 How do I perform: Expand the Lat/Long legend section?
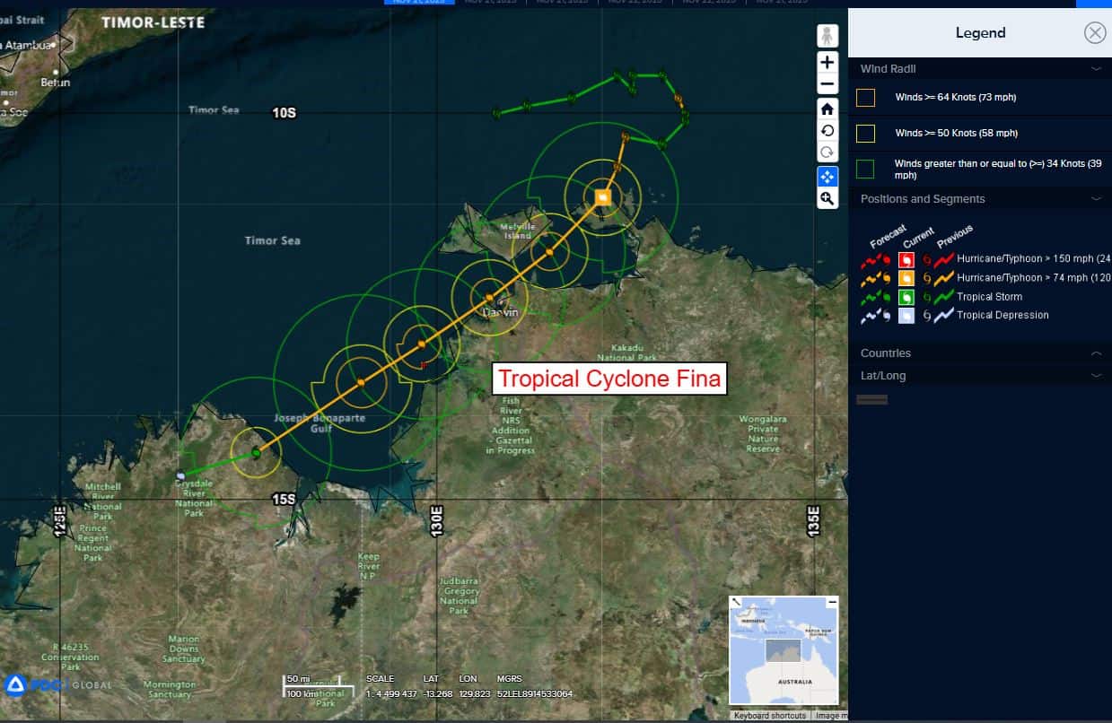(1096, 376)
